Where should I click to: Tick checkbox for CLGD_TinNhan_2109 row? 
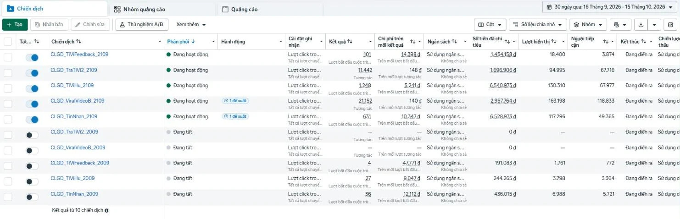[x=8, y=119]
